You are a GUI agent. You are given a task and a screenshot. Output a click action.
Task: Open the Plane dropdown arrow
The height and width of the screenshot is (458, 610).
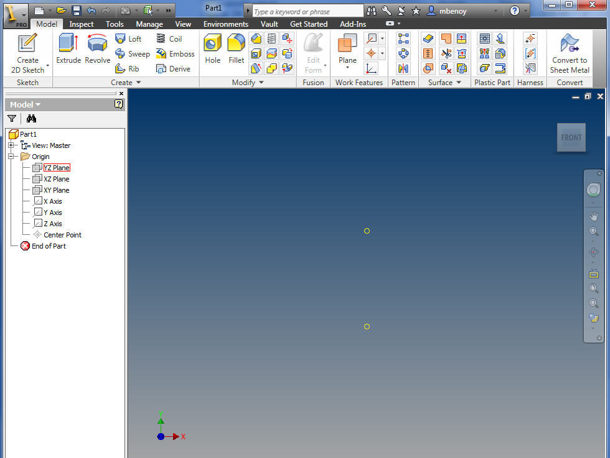tap(347, 68)
